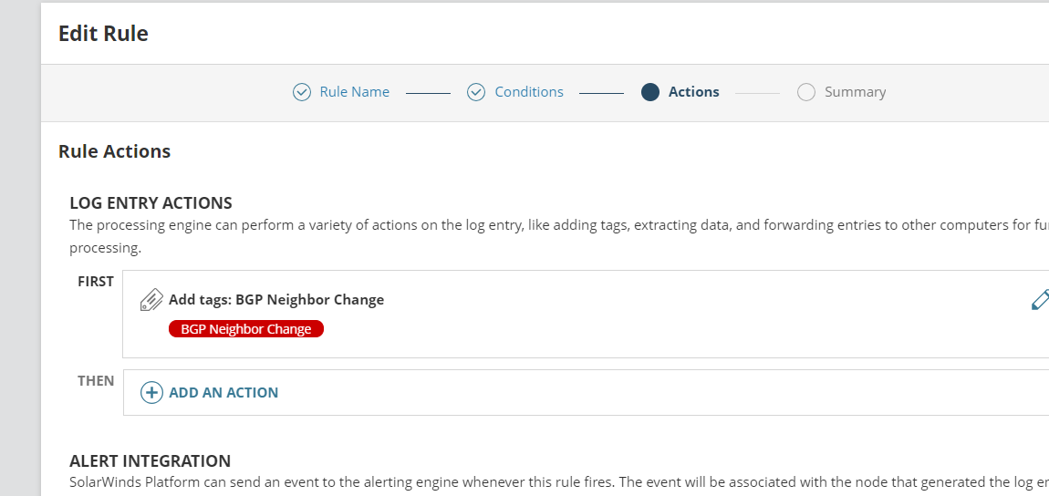This screenshot has width=1049, height=496.
Task: Return to the Conditions step label
Action: [x=529, y=92]
